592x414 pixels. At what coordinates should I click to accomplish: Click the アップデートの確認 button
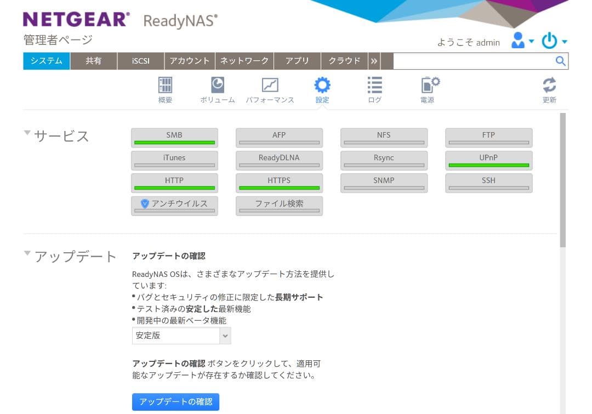pos(175,401)
